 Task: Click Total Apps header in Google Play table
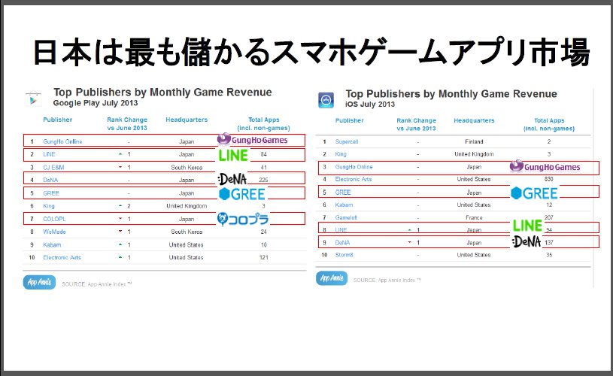click(263, 124)
